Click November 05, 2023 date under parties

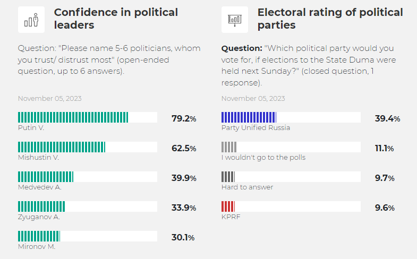tap(253, 98)
